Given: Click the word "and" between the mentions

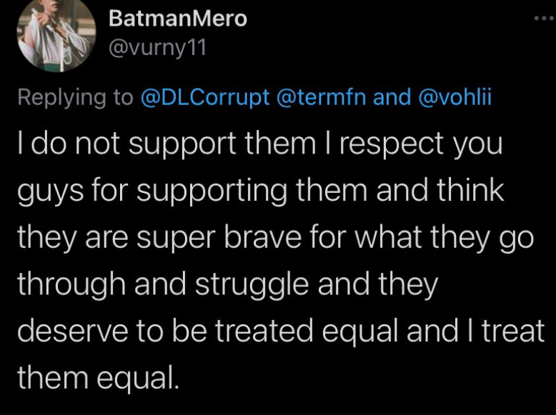Looking at the screenshot, I should pyautogui.click(x=392, y=98).
